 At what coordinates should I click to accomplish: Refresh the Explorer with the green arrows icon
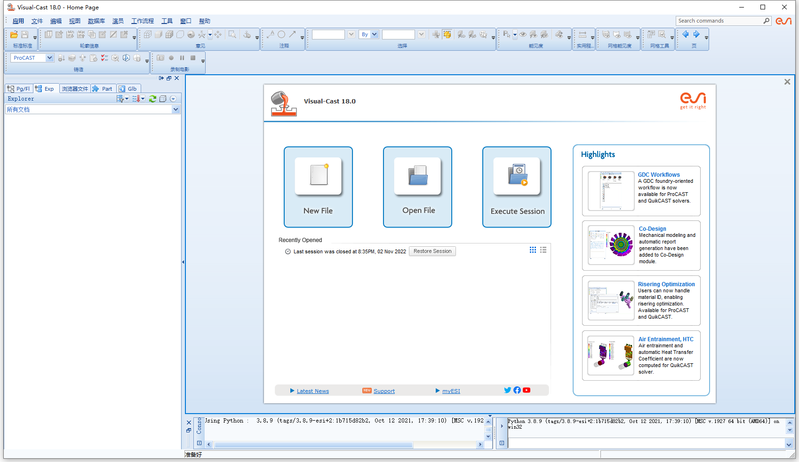(152, 99)
